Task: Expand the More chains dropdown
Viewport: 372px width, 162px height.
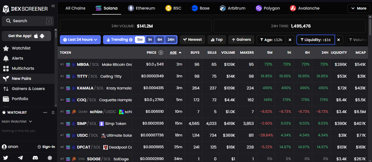Action: (358, 8)
